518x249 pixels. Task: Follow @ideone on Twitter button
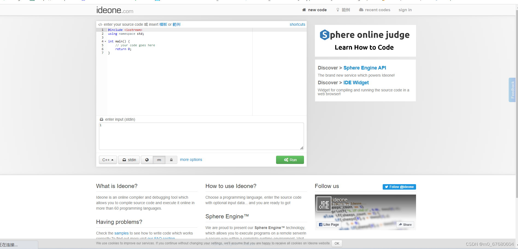click(x=399, y=187)
